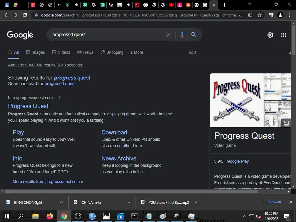
Task: Clear the search box with the X
Action: (x=168, y=35)
